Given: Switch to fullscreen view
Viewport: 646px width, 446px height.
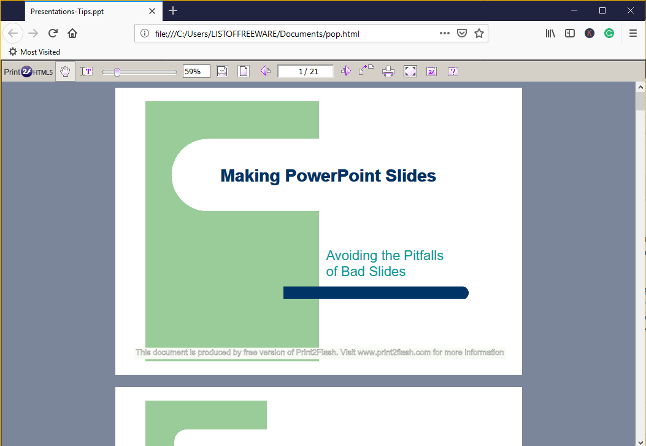Looking at the screenshot, I should [410, 72].
